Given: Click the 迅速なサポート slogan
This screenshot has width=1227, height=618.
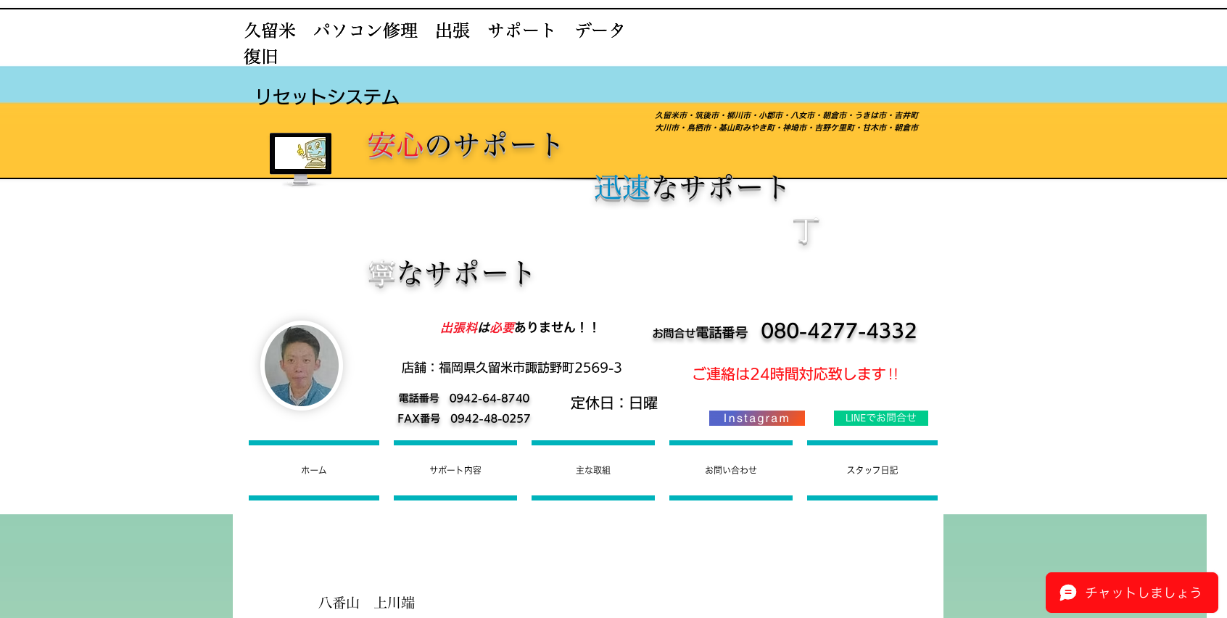Looking at the screenshot, I should tap(690, 188).
